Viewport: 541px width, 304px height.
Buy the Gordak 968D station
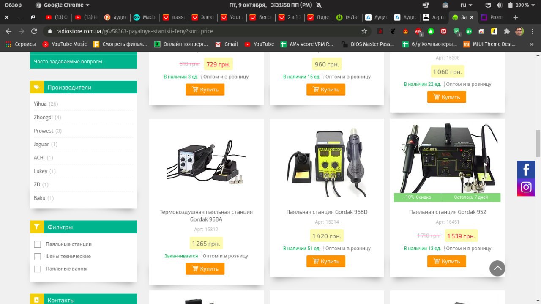(326, 261)
